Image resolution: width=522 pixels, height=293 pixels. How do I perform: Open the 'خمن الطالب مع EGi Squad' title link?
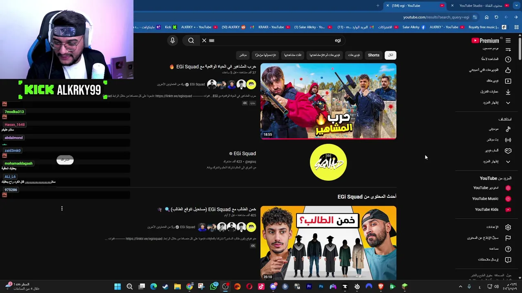pyautogui.click(x=207, y=209)
